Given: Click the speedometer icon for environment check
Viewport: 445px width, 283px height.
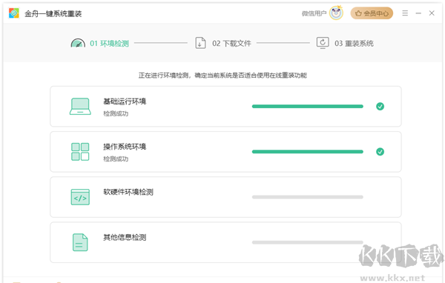Looking at the screenshot, I should point(78,43).
